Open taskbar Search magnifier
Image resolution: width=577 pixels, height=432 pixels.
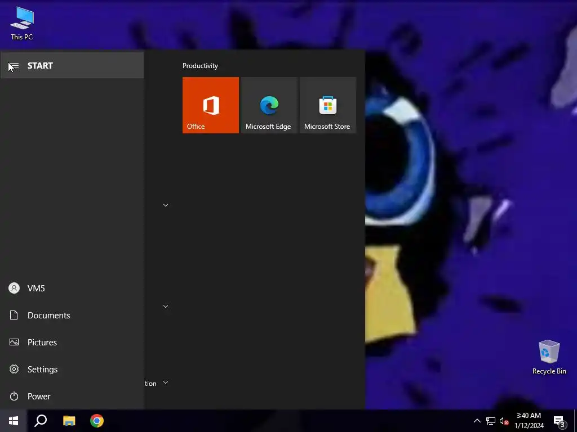coord(41,421)
